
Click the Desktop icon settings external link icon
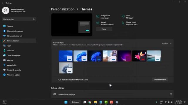171,94
